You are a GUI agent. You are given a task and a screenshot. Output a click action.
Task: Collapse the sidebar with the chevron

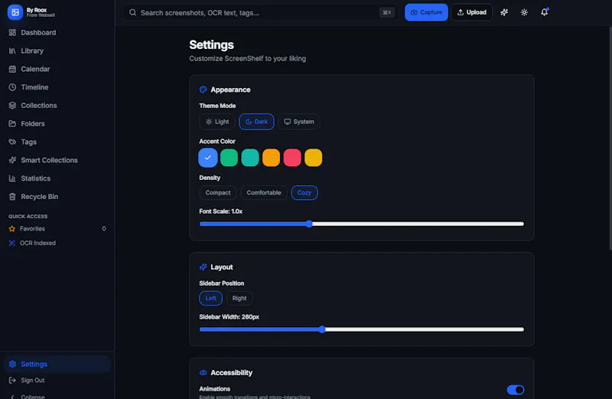coord(12,396)
